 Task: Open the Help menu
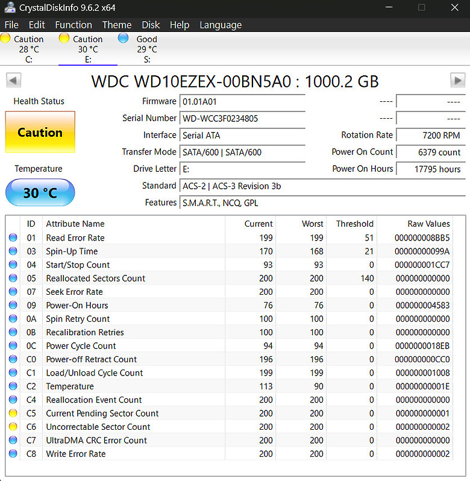tap(180, 25)
